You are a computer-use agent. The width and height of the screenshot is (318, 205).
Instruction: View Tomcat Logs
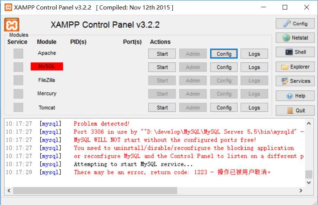click(x=254, y=108)
